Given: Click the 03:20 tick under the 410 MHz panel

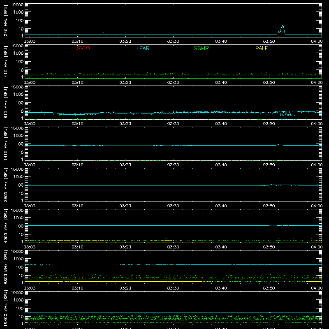Looking at the screenshot, I should [x=125, y=83].
